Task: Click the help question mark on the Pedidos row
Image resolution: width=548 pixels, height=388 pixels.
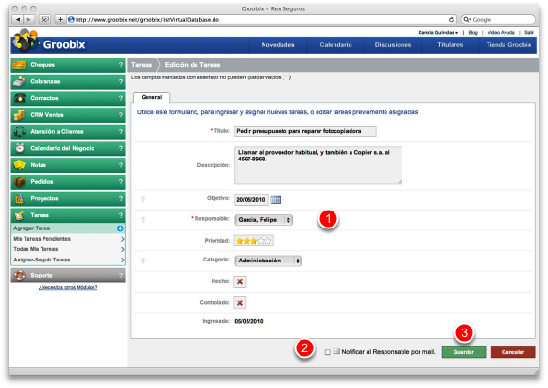Action: click(121, 182)
